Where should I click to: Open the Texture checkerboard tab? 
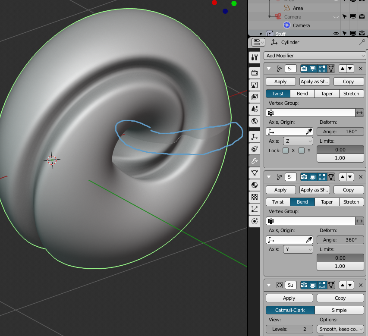[x=255, y=197]
